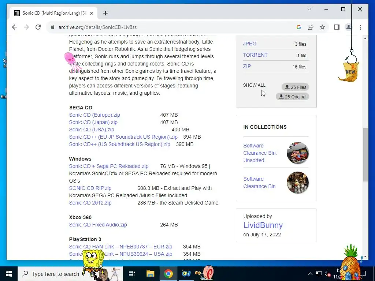Open Software Clearance Bin collection link
The width and height of the screenshot is (375, 281).
[260, 183]
